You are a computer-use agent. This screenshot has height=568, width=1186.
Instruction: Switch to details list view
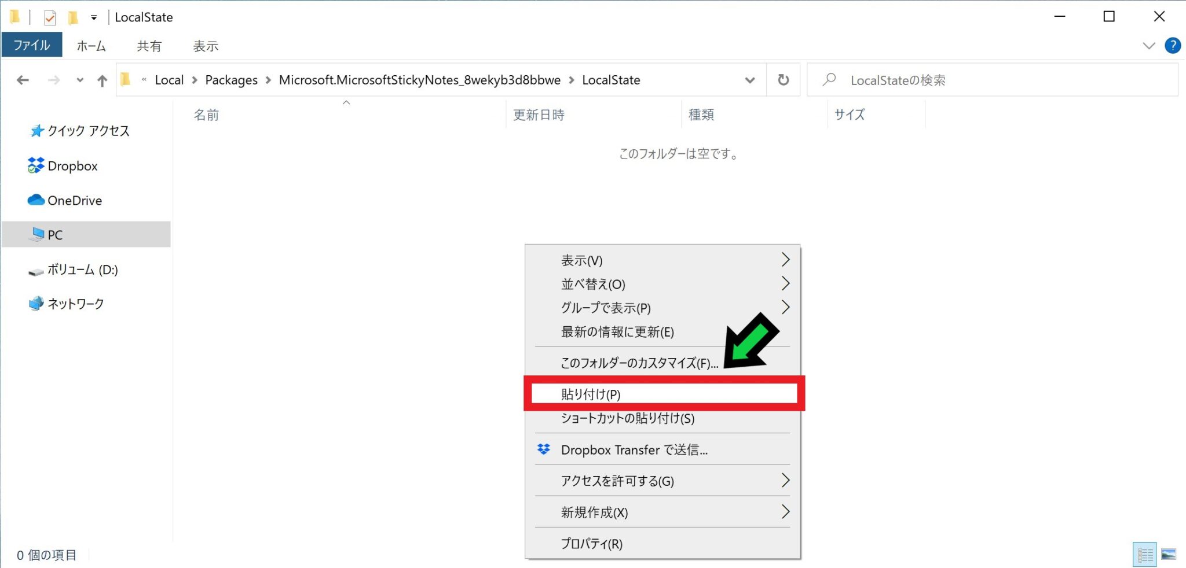click(1145, 555)
